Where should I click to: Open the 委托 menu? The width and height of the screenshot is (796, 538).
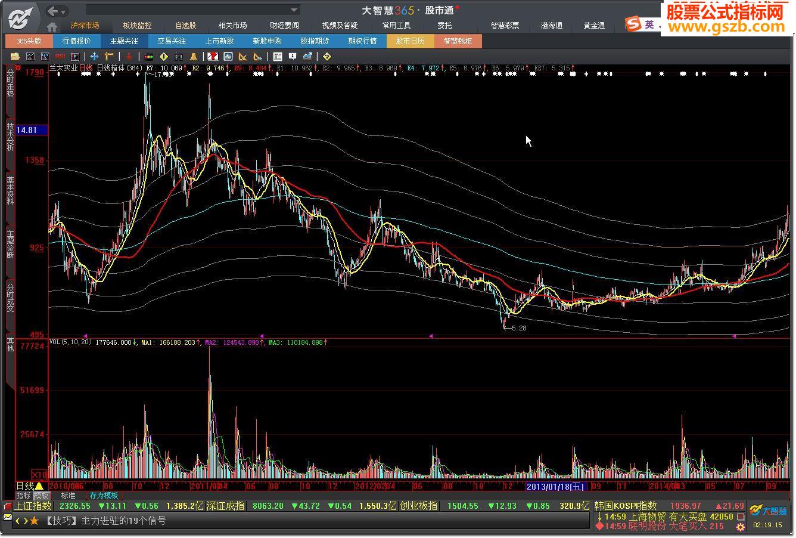click(444, 26)
